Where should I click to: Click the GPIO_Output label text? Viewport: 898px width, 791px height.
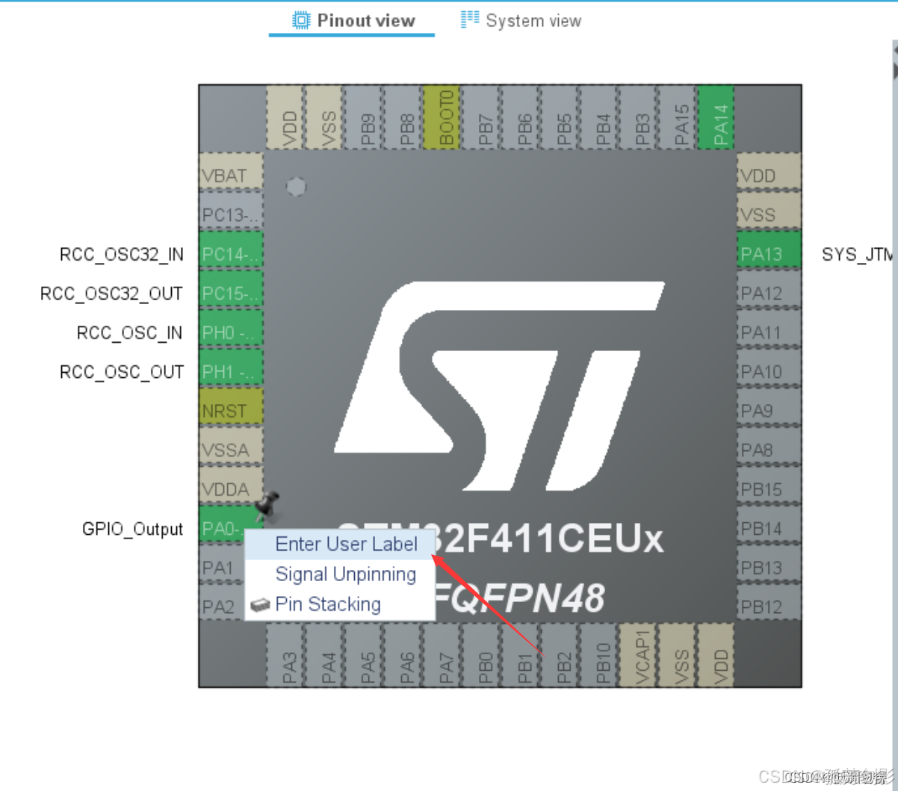click(x=132, y=530)
